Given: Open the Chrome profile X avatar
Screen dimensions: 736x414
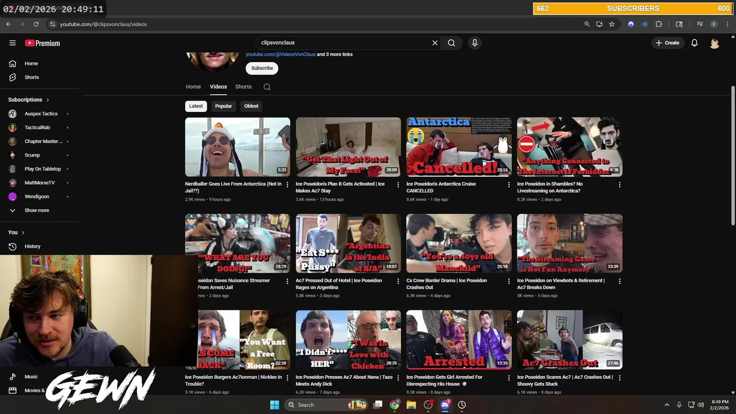Looking at the screenshot, I should pyautogui.click(x=714, y=24).
